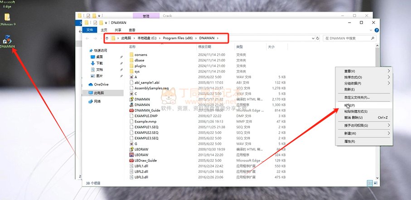
Task: Open the Help question mark icon
Action: click(x=377, y=30)
